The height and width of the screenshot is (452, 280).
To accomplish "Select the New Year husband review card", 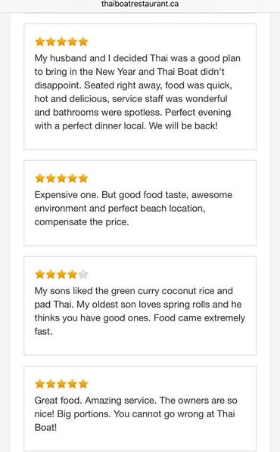I will coord(140,86).
